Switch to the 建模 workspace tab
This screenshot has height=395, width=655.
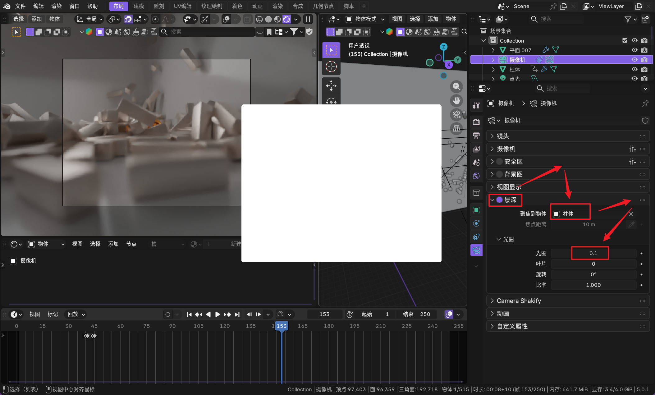139,6
